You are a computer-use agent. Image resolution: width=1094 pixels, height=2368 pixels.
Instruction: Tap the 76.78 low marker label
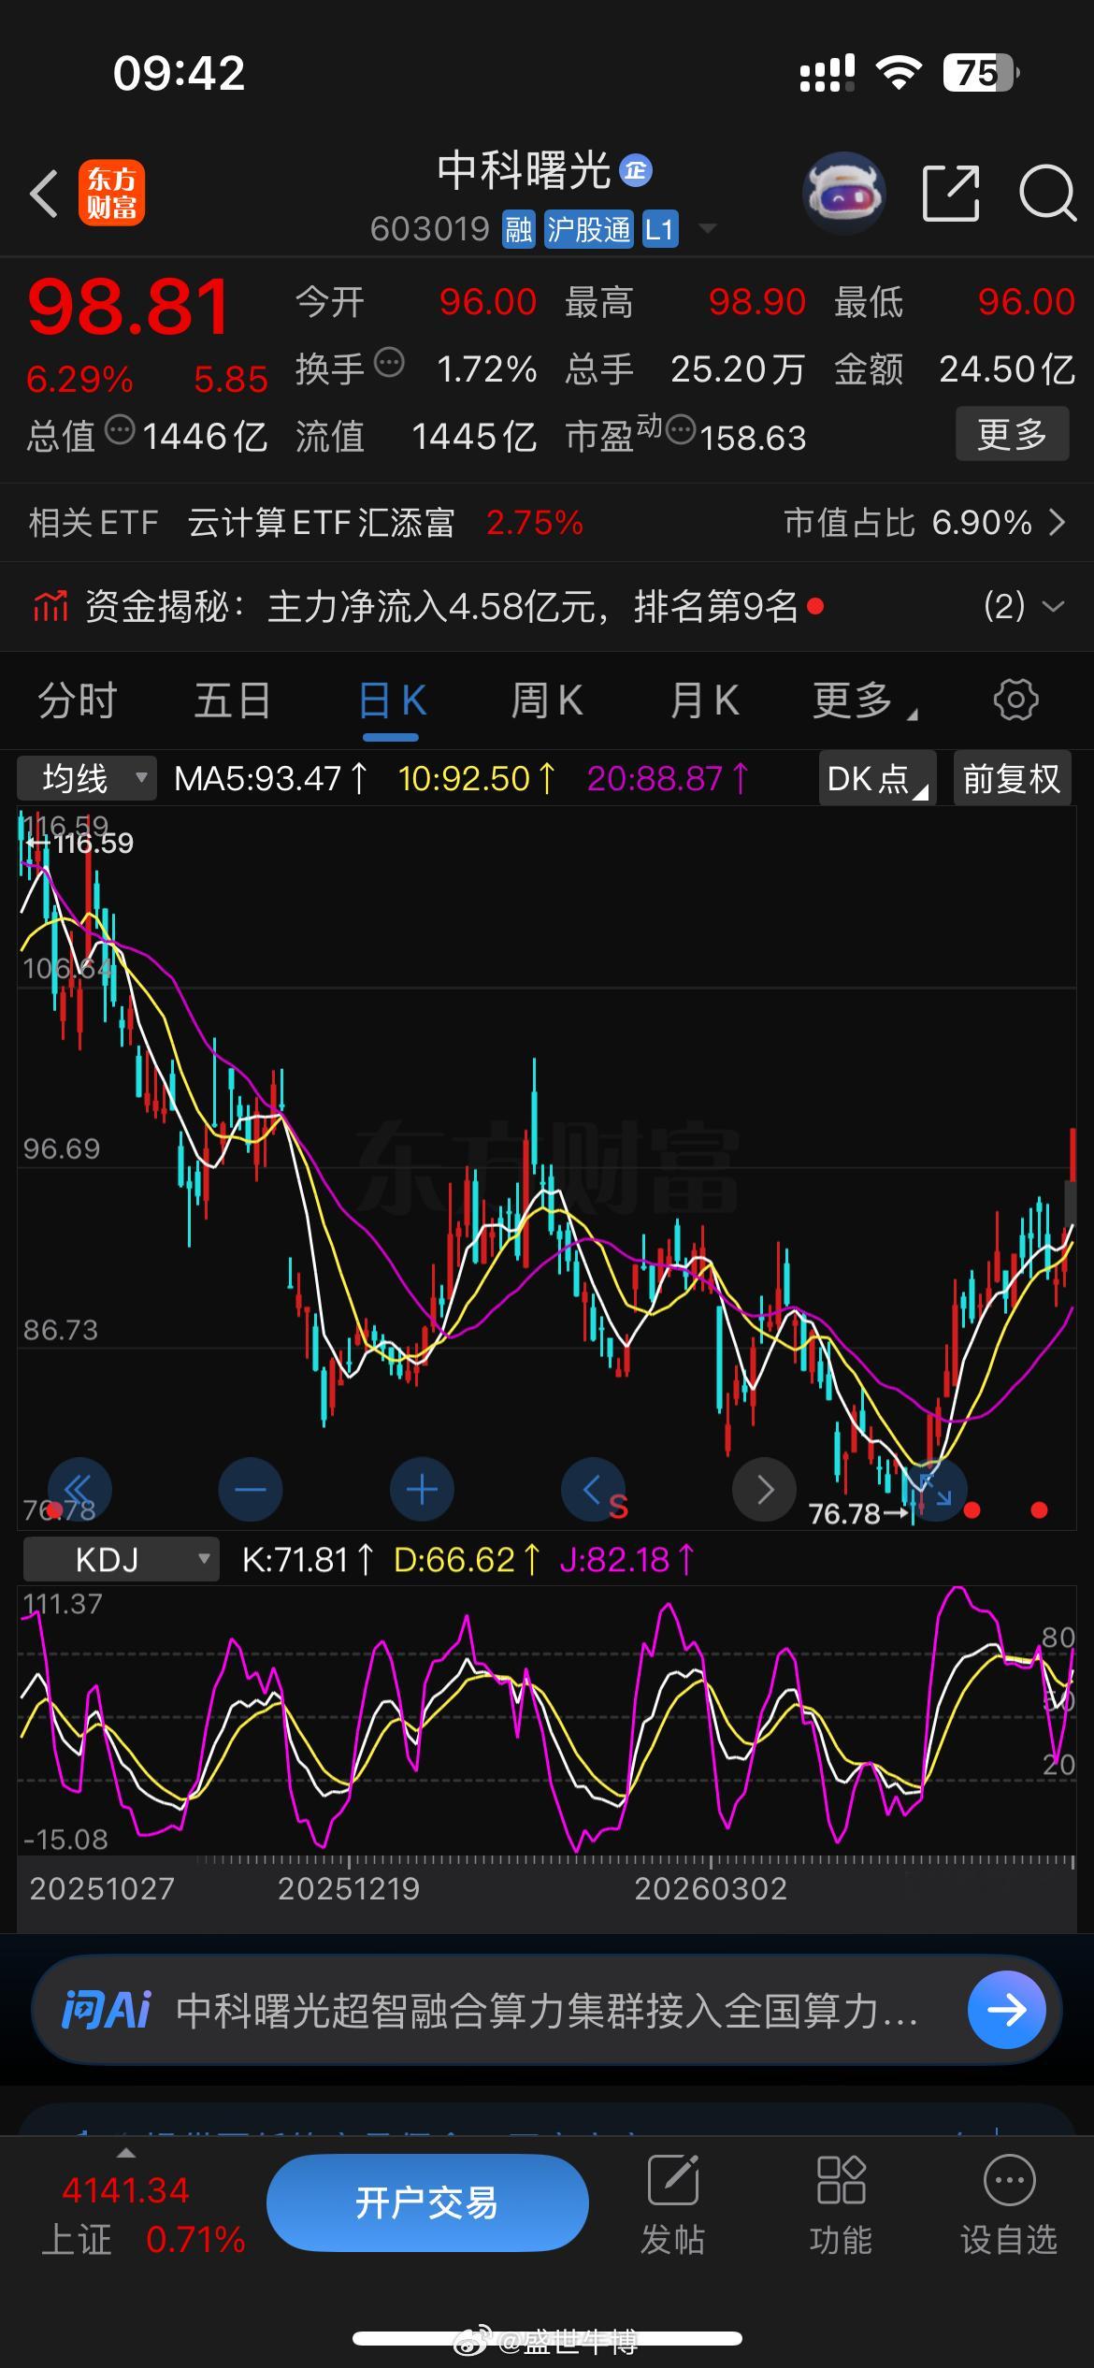click(858, 1513)
